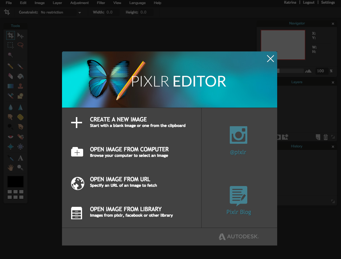This screenshot has height=259, width=341.
Task: Select the Red Eye Reduction tool
Action: click(x=11, y=136)
